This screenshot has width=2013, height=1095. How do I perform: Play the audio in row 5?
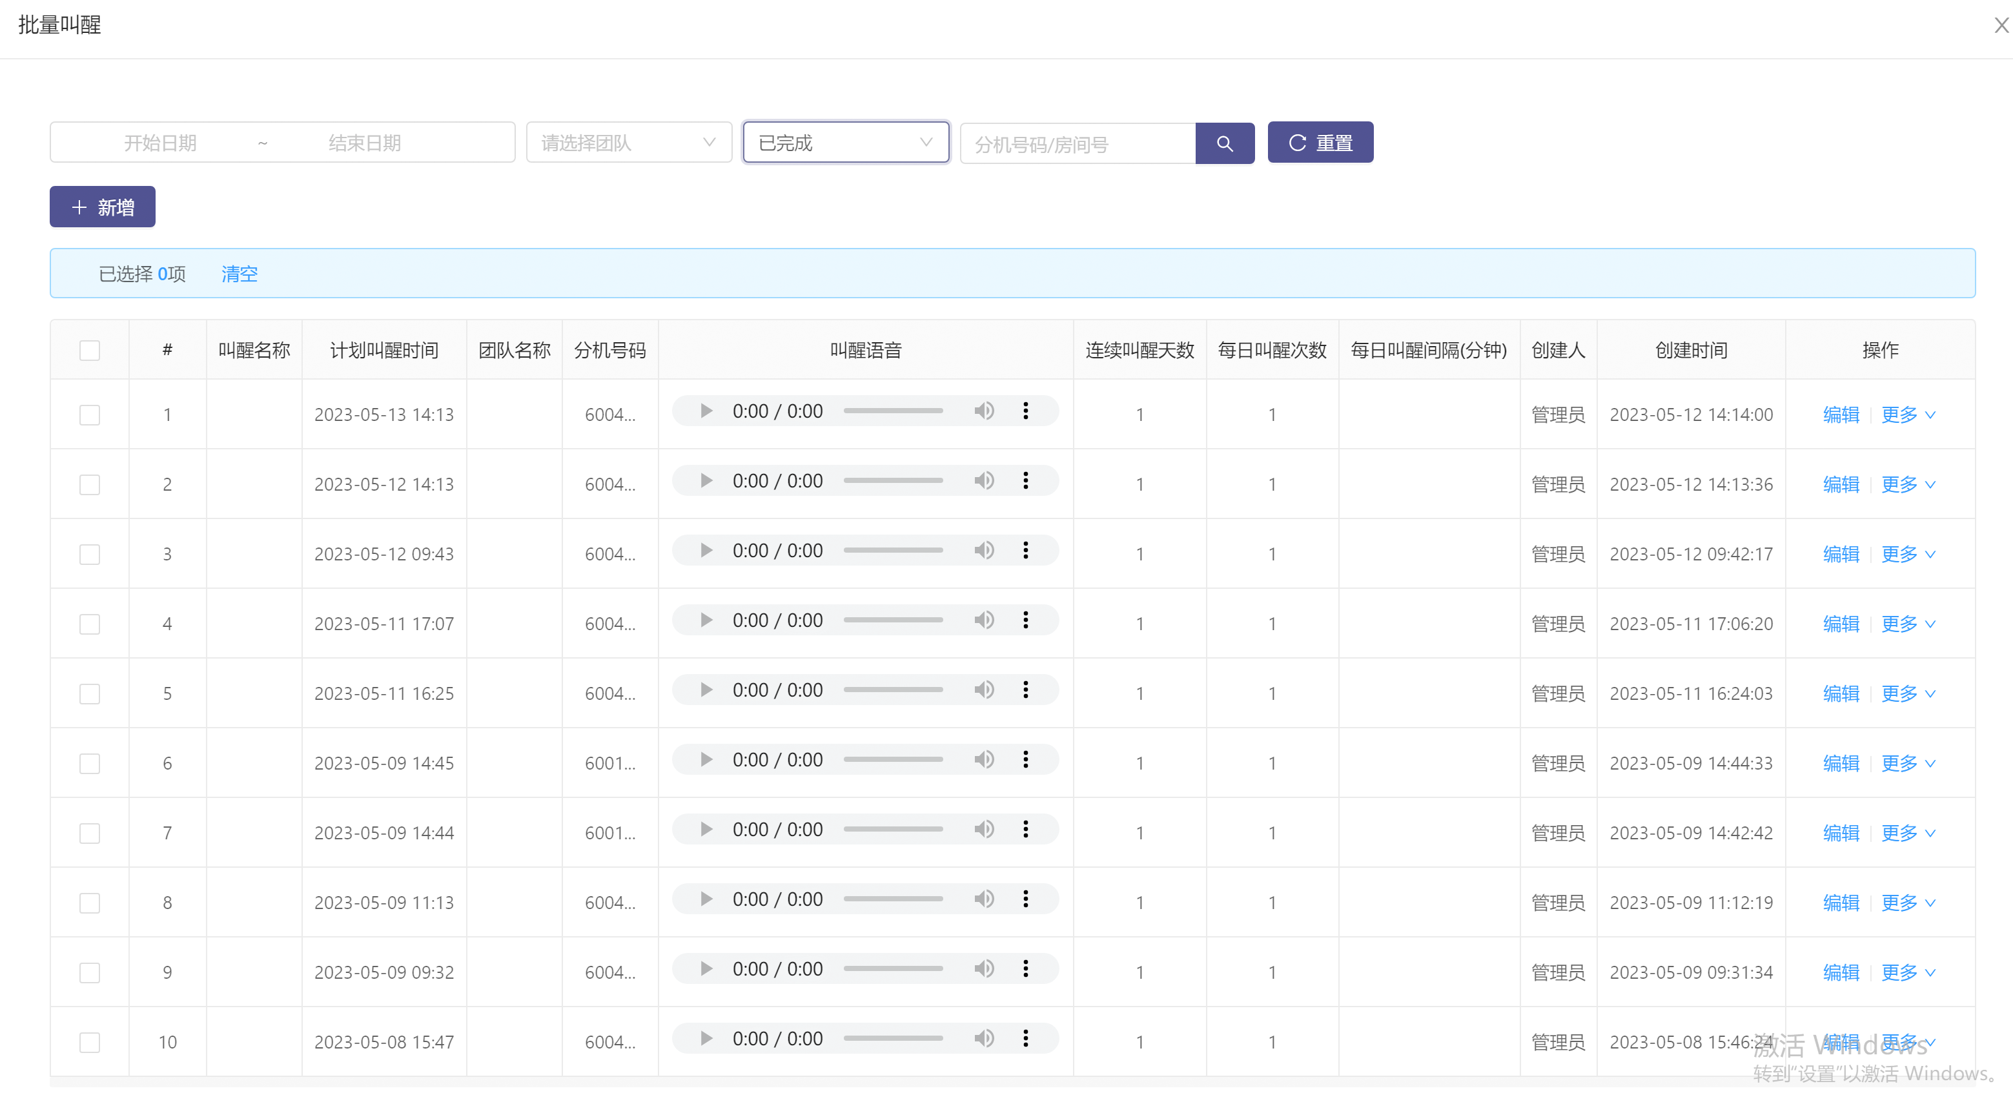pos(706,690)
